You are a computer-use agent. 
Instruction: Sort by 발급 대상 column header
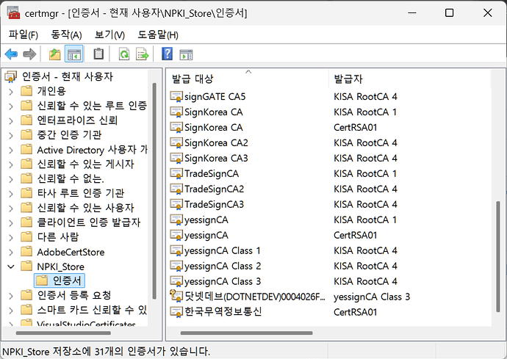click(x=248, y=79)
